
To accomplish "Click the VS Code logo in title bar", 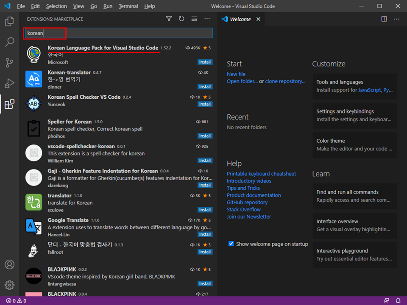I will click(x=7, y=6).
